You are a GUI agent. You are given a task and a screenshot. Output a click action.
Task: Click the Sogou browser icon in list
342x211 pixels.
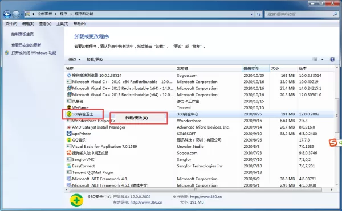(x=69, y=75)
